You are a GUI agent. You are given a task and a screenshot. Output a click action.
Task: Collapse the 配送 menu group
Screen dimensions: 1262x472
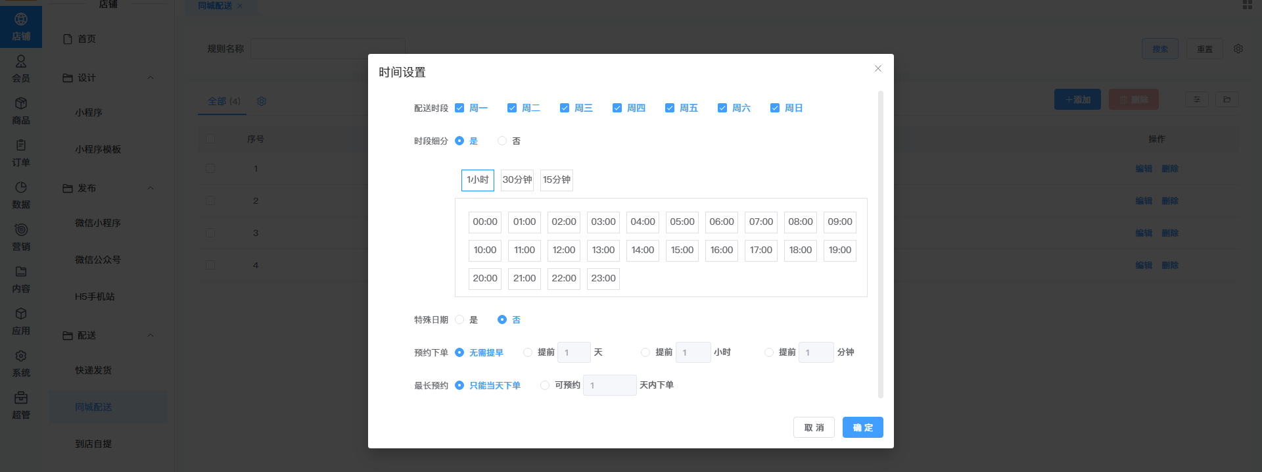(151, 335)
